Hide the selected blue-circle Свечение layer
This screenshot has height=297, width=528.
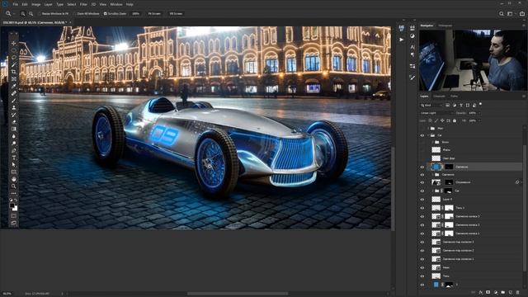[x=422, y=167]
